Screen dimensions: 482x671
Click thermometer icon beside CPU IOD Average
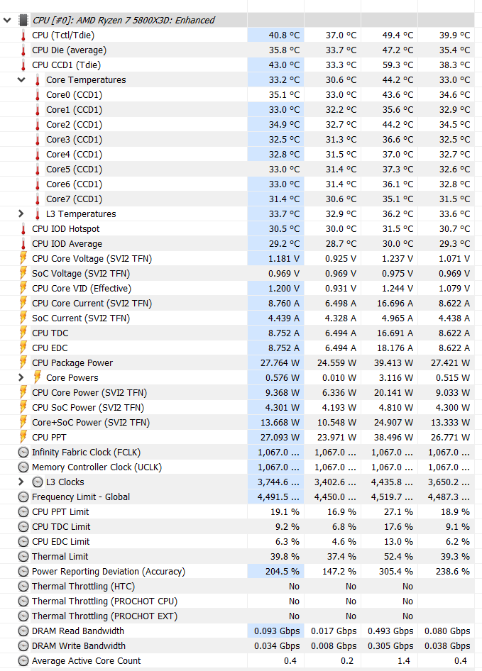[x=23, y=244]
